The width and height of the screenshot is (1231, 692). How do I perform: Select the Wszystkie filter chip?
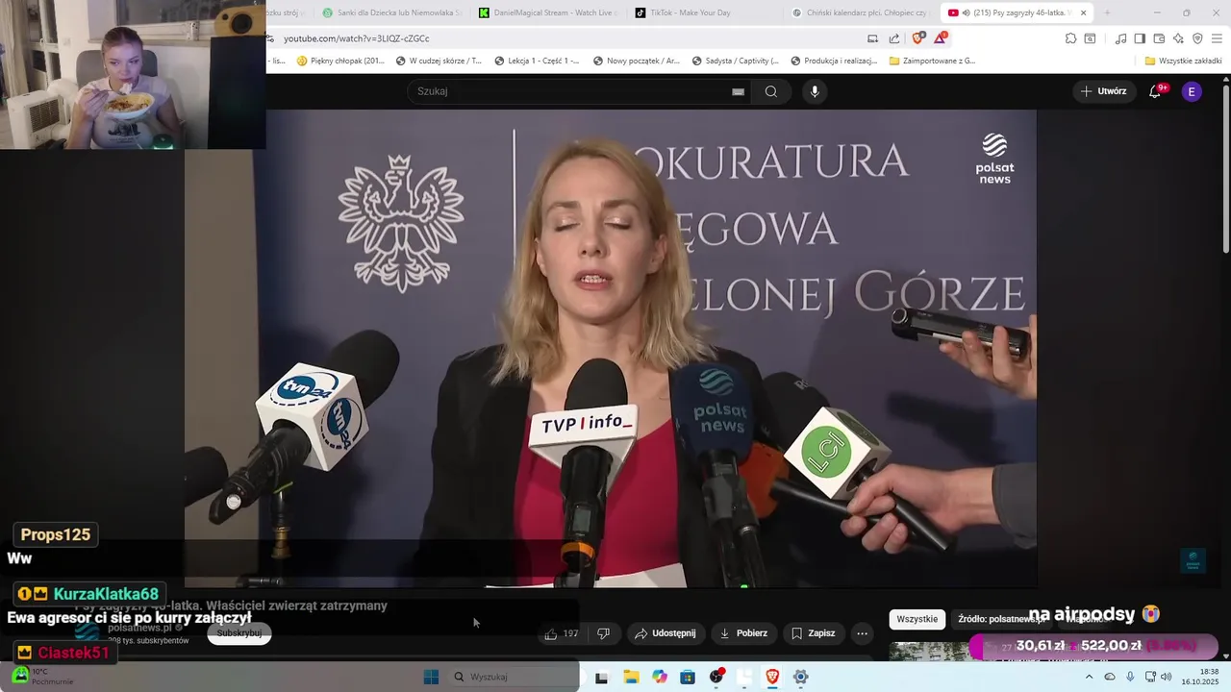(x=917, y=619)
